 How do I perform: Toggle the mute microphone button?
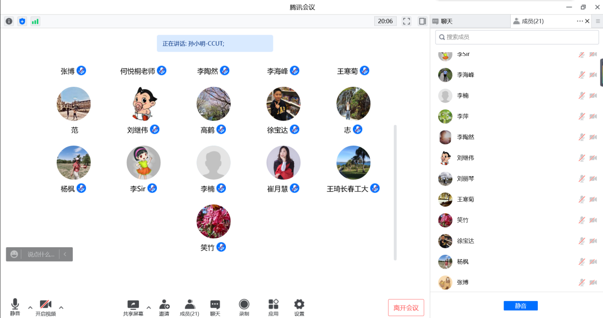tap(15, 307)
